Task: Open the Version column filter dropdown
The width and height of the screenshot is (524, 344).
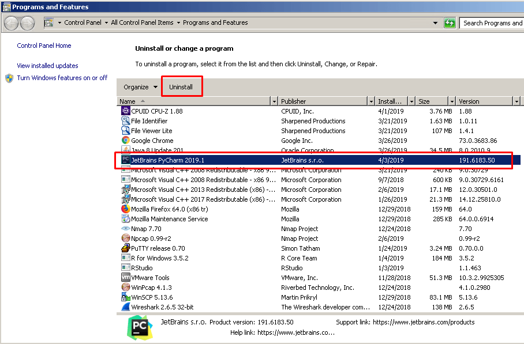Action: pos(516,101)
